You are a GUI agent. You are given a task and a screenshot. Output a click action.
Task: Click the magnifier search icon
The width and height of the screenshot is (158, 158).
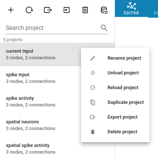coord(104,28)
